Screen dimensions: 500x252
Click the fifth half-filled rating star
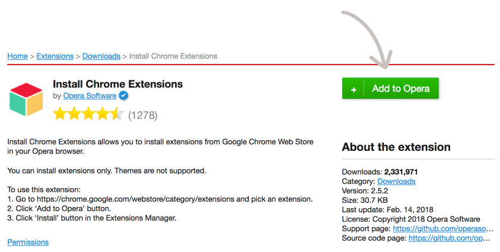(117, 115)
